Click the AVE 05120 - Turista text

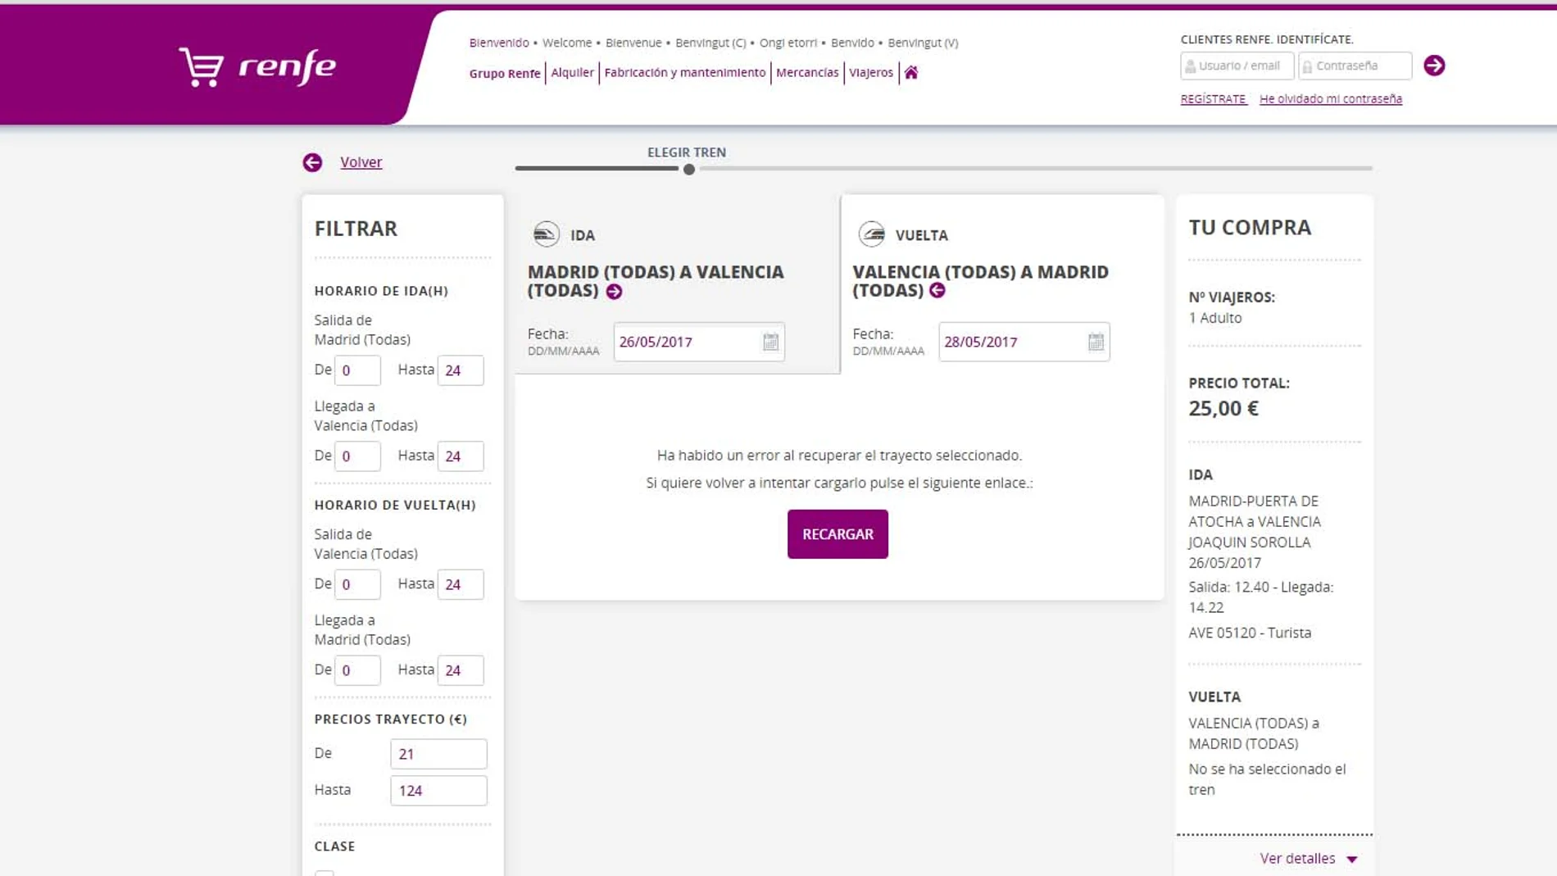1250,633
